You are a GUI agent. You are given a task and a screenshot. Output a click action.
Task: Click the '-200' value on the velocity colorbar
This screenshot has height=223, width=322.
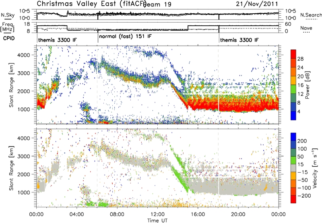click(304, 196)
